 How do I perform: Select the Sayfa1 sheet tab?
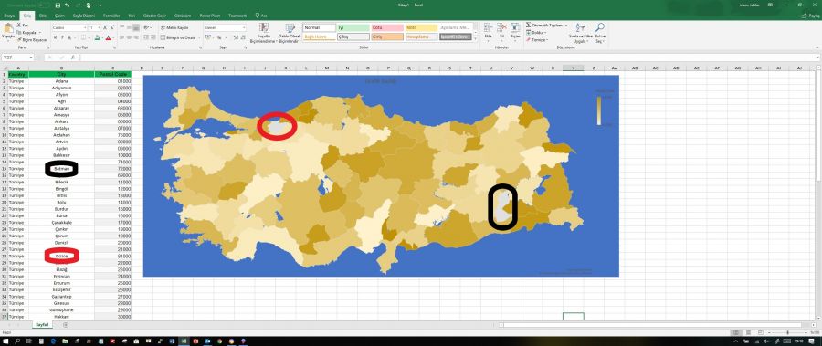coord(42,325)
